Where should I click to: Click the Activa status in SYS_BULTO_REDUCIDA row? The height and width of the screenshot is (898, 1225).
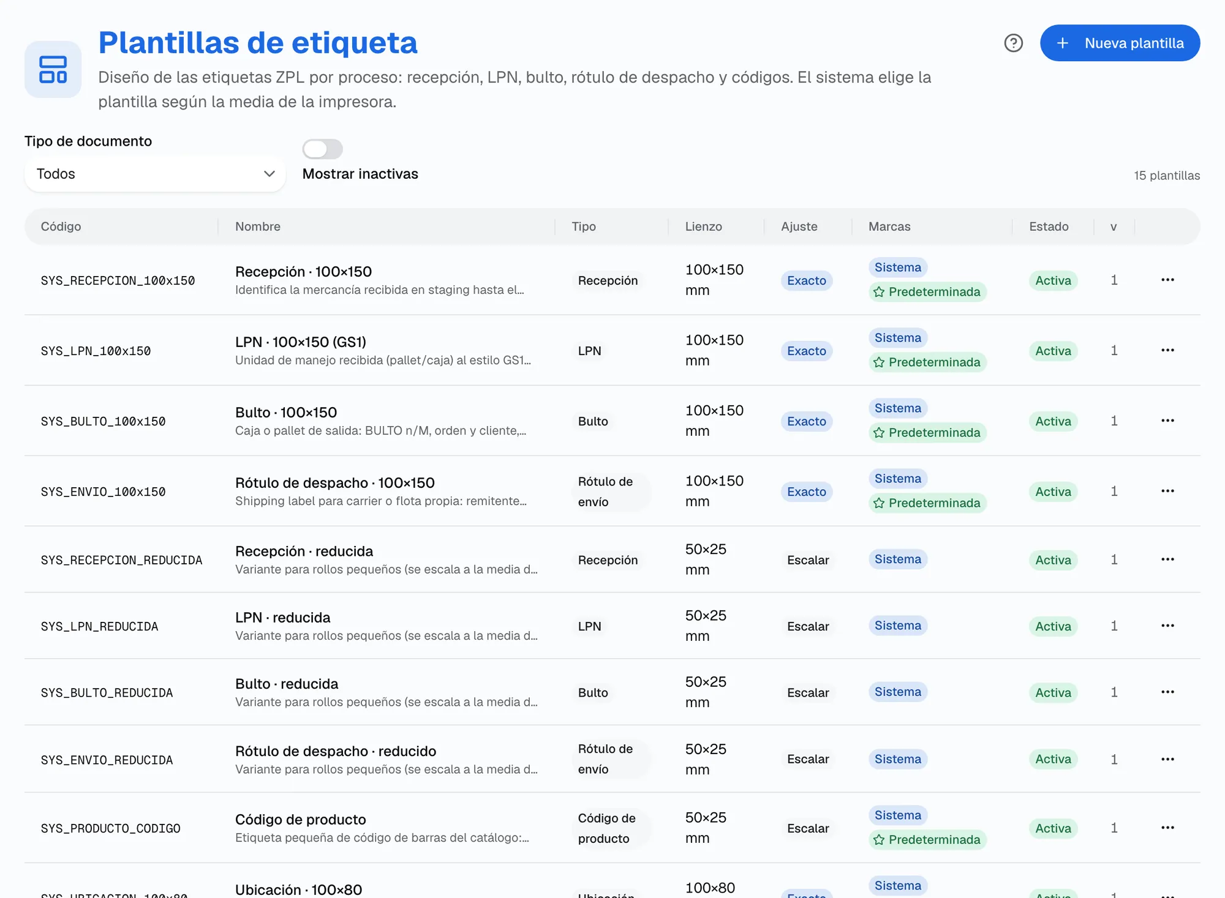[1053, 692]
